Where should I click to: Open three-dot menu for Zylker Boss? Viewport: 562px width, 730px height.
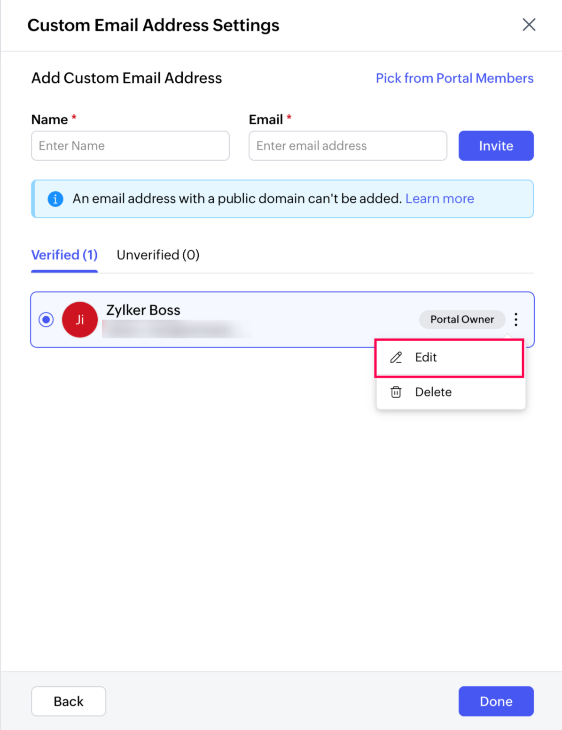pyautogui.click(x=516, y=320)
